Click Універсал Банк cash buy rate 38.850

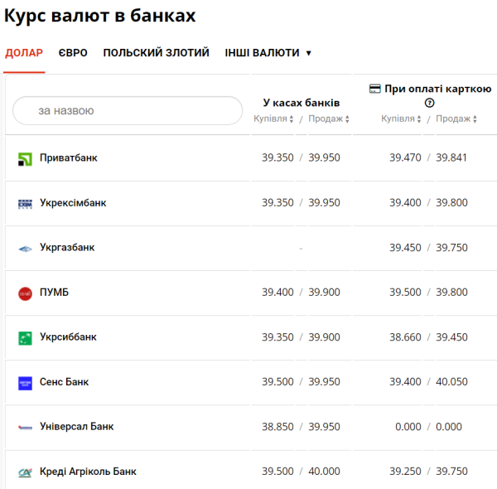pyautogui.click(x=277, y=427)
